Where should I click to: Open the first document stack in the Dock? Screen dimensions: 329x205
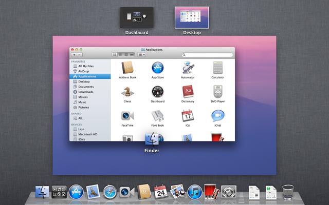click(x=254, y=193)
